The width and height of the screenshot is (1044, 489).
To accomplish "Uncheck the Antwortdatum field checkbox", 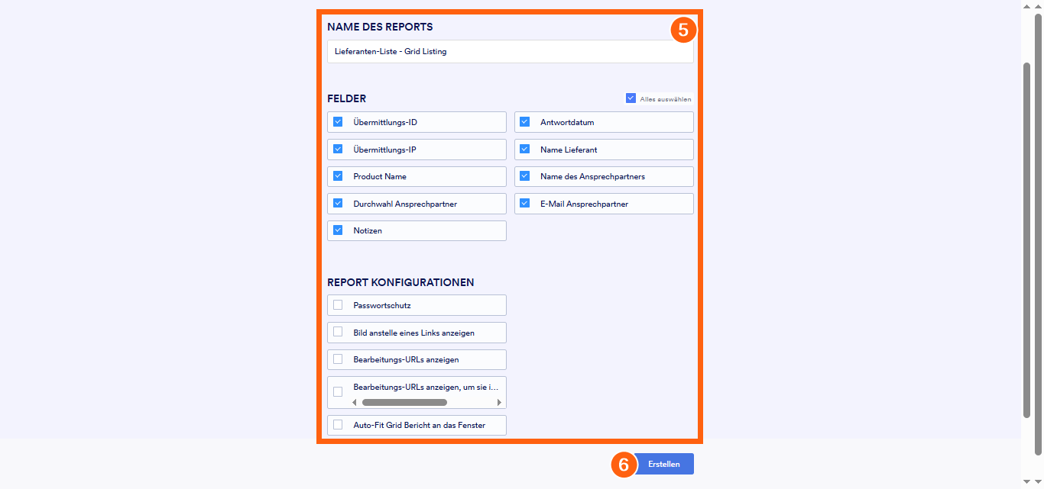I will (x=524, y=122).
